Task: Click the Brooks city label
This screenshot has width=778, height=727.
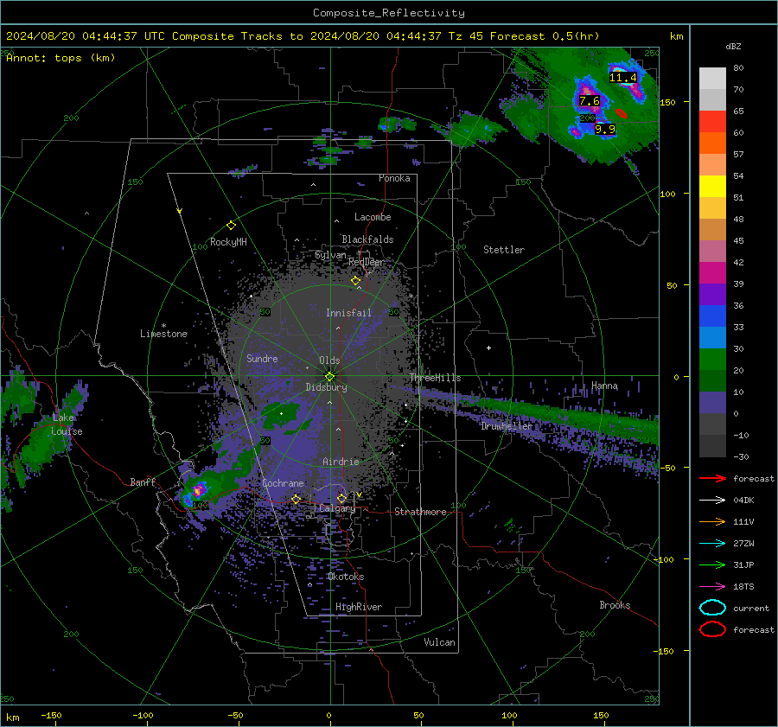Action: click(x=615, y=605)
